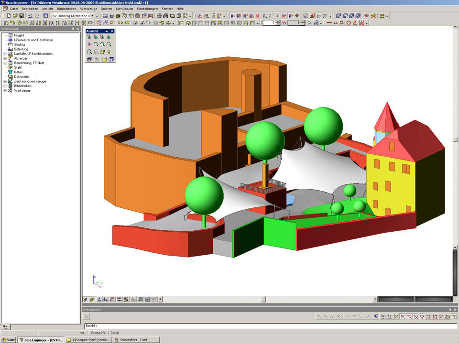Select Linienraster und Geschosse in tree
The width and height of the screenshot is (459, 344).
point(33,40)
